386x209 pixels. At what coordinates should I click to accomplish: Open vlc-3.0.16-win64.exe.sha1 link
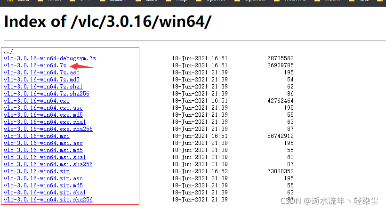[x=45, y=122]
